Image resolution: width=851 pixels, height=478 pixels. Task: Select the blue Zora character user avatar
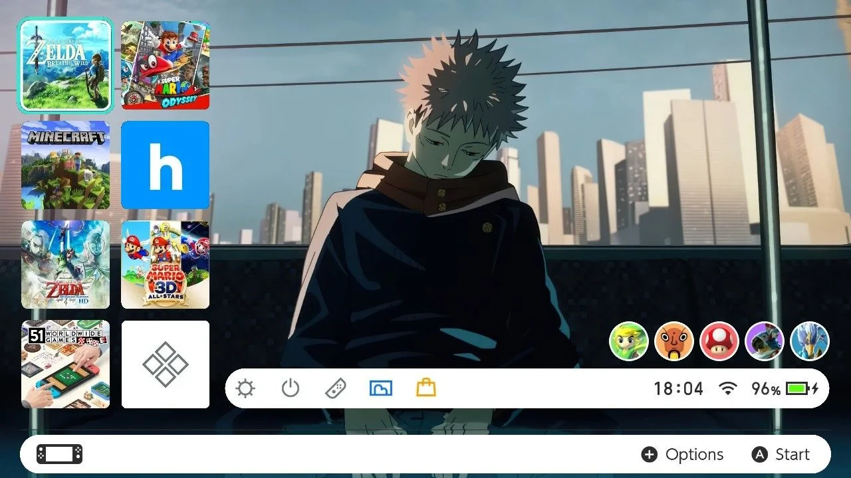point(810,341)
